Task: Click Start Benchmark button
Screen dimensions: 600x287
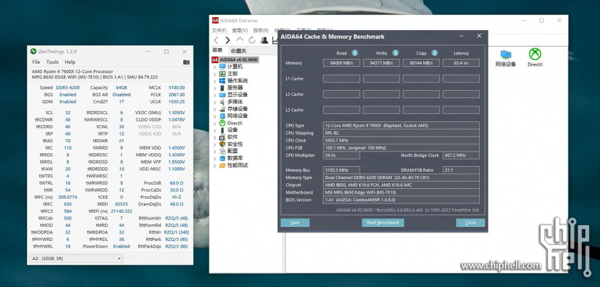Action: [382, 223]
